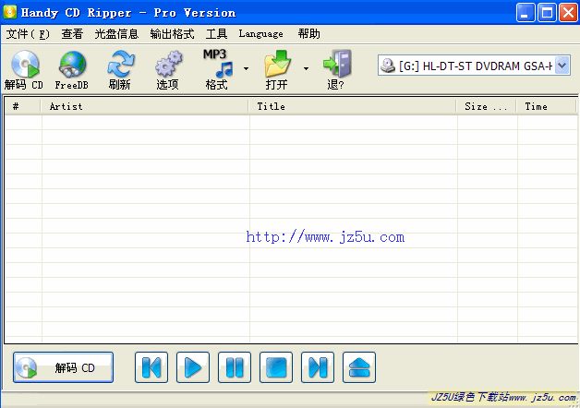The width and height of the screenshot is (580, 408).
Task: Close the Handy CD Ripper window
Action: (568, 13)
